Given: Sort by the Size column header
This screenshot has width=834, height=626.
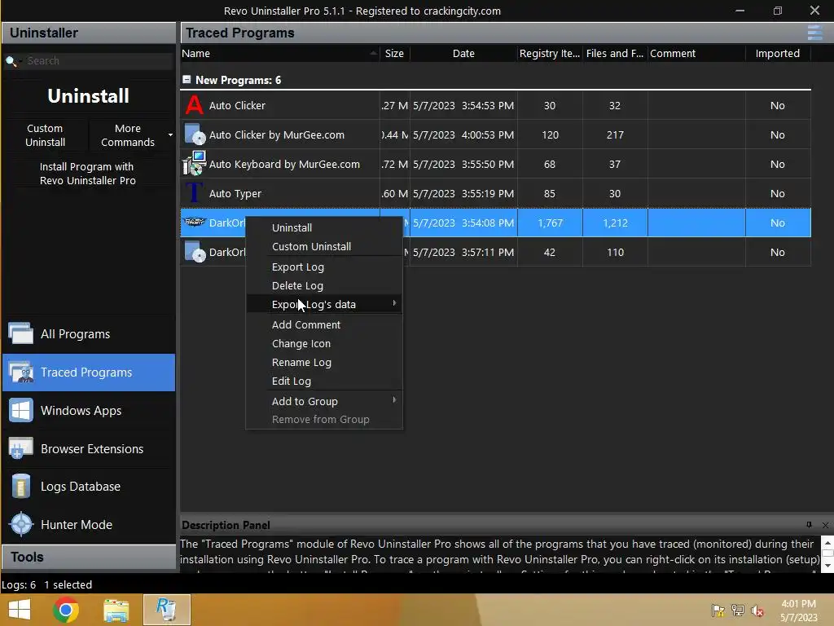Looking at the screenshot, I should 395,53.
